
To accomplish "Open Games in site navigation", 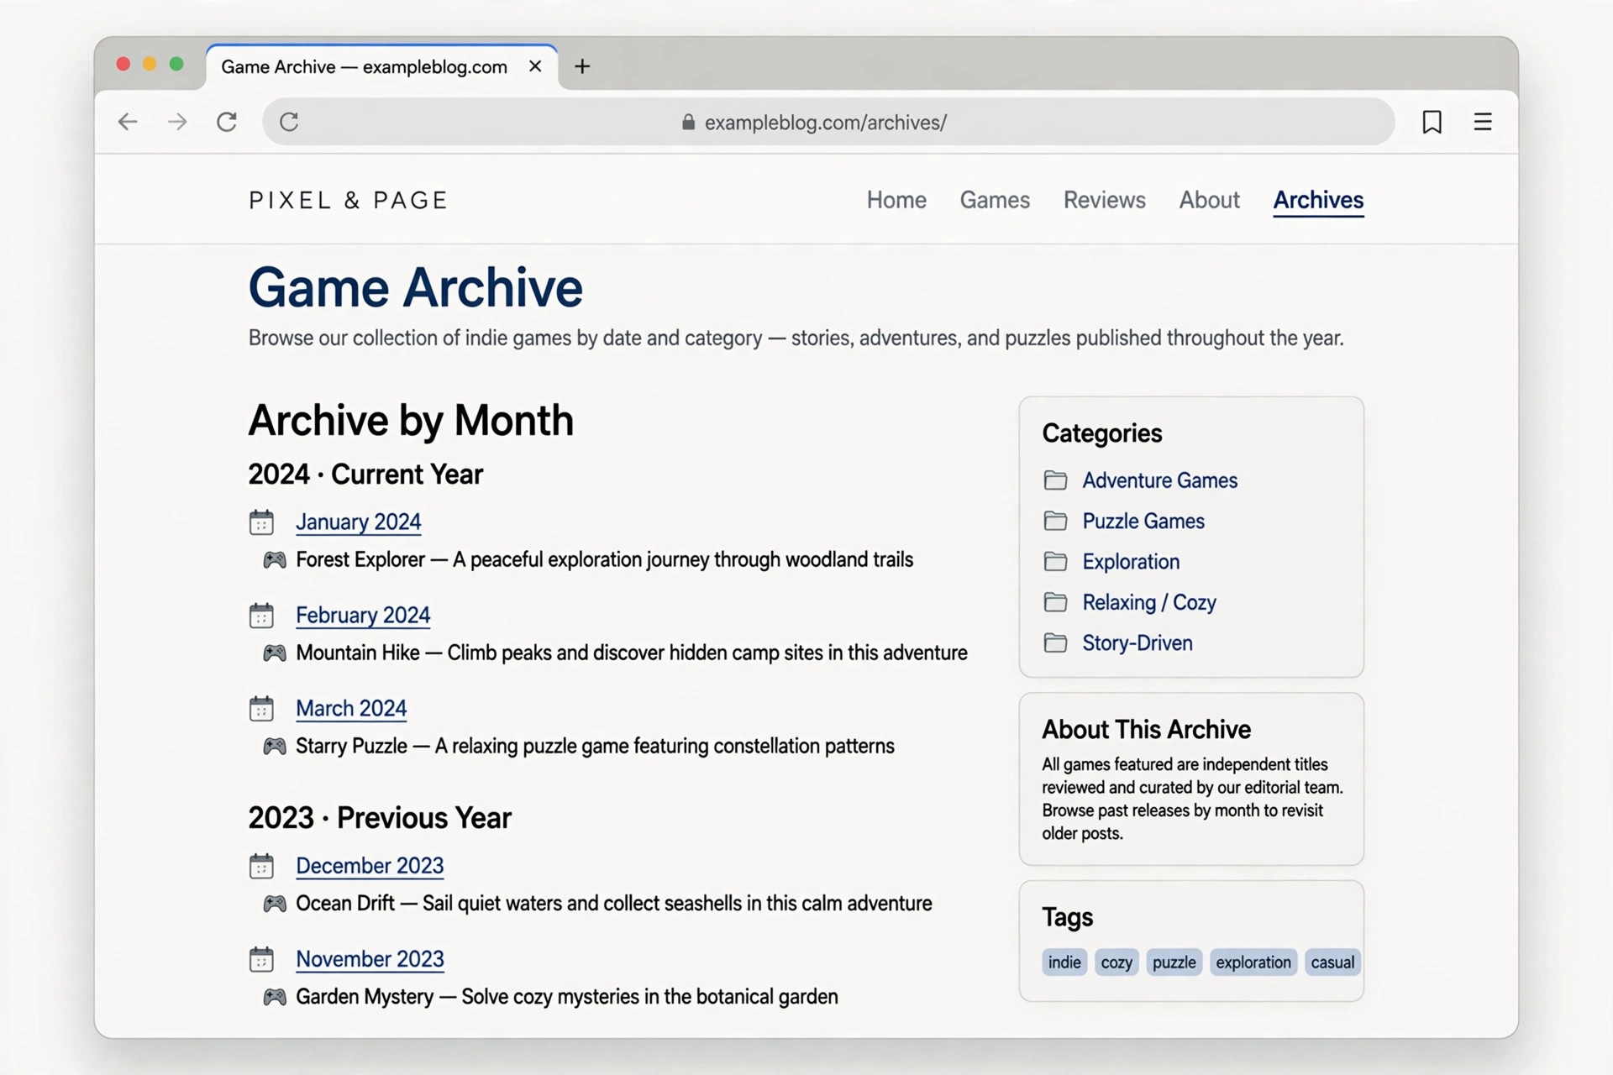I will (995, 200).
